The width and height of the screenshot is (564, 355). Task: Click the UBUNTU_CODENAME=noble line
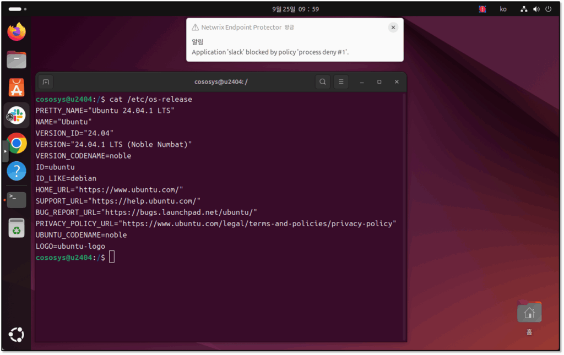pyautogui.click(x=81, y=235)
